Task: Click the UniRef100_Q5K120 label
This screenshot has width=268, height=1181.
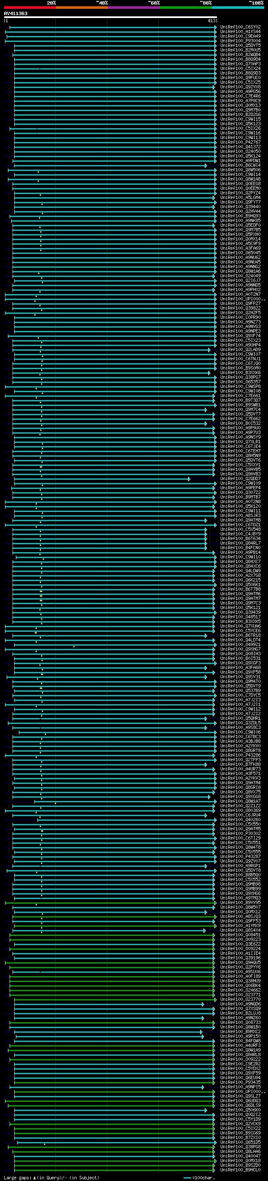Action: (x=240, y=506)
